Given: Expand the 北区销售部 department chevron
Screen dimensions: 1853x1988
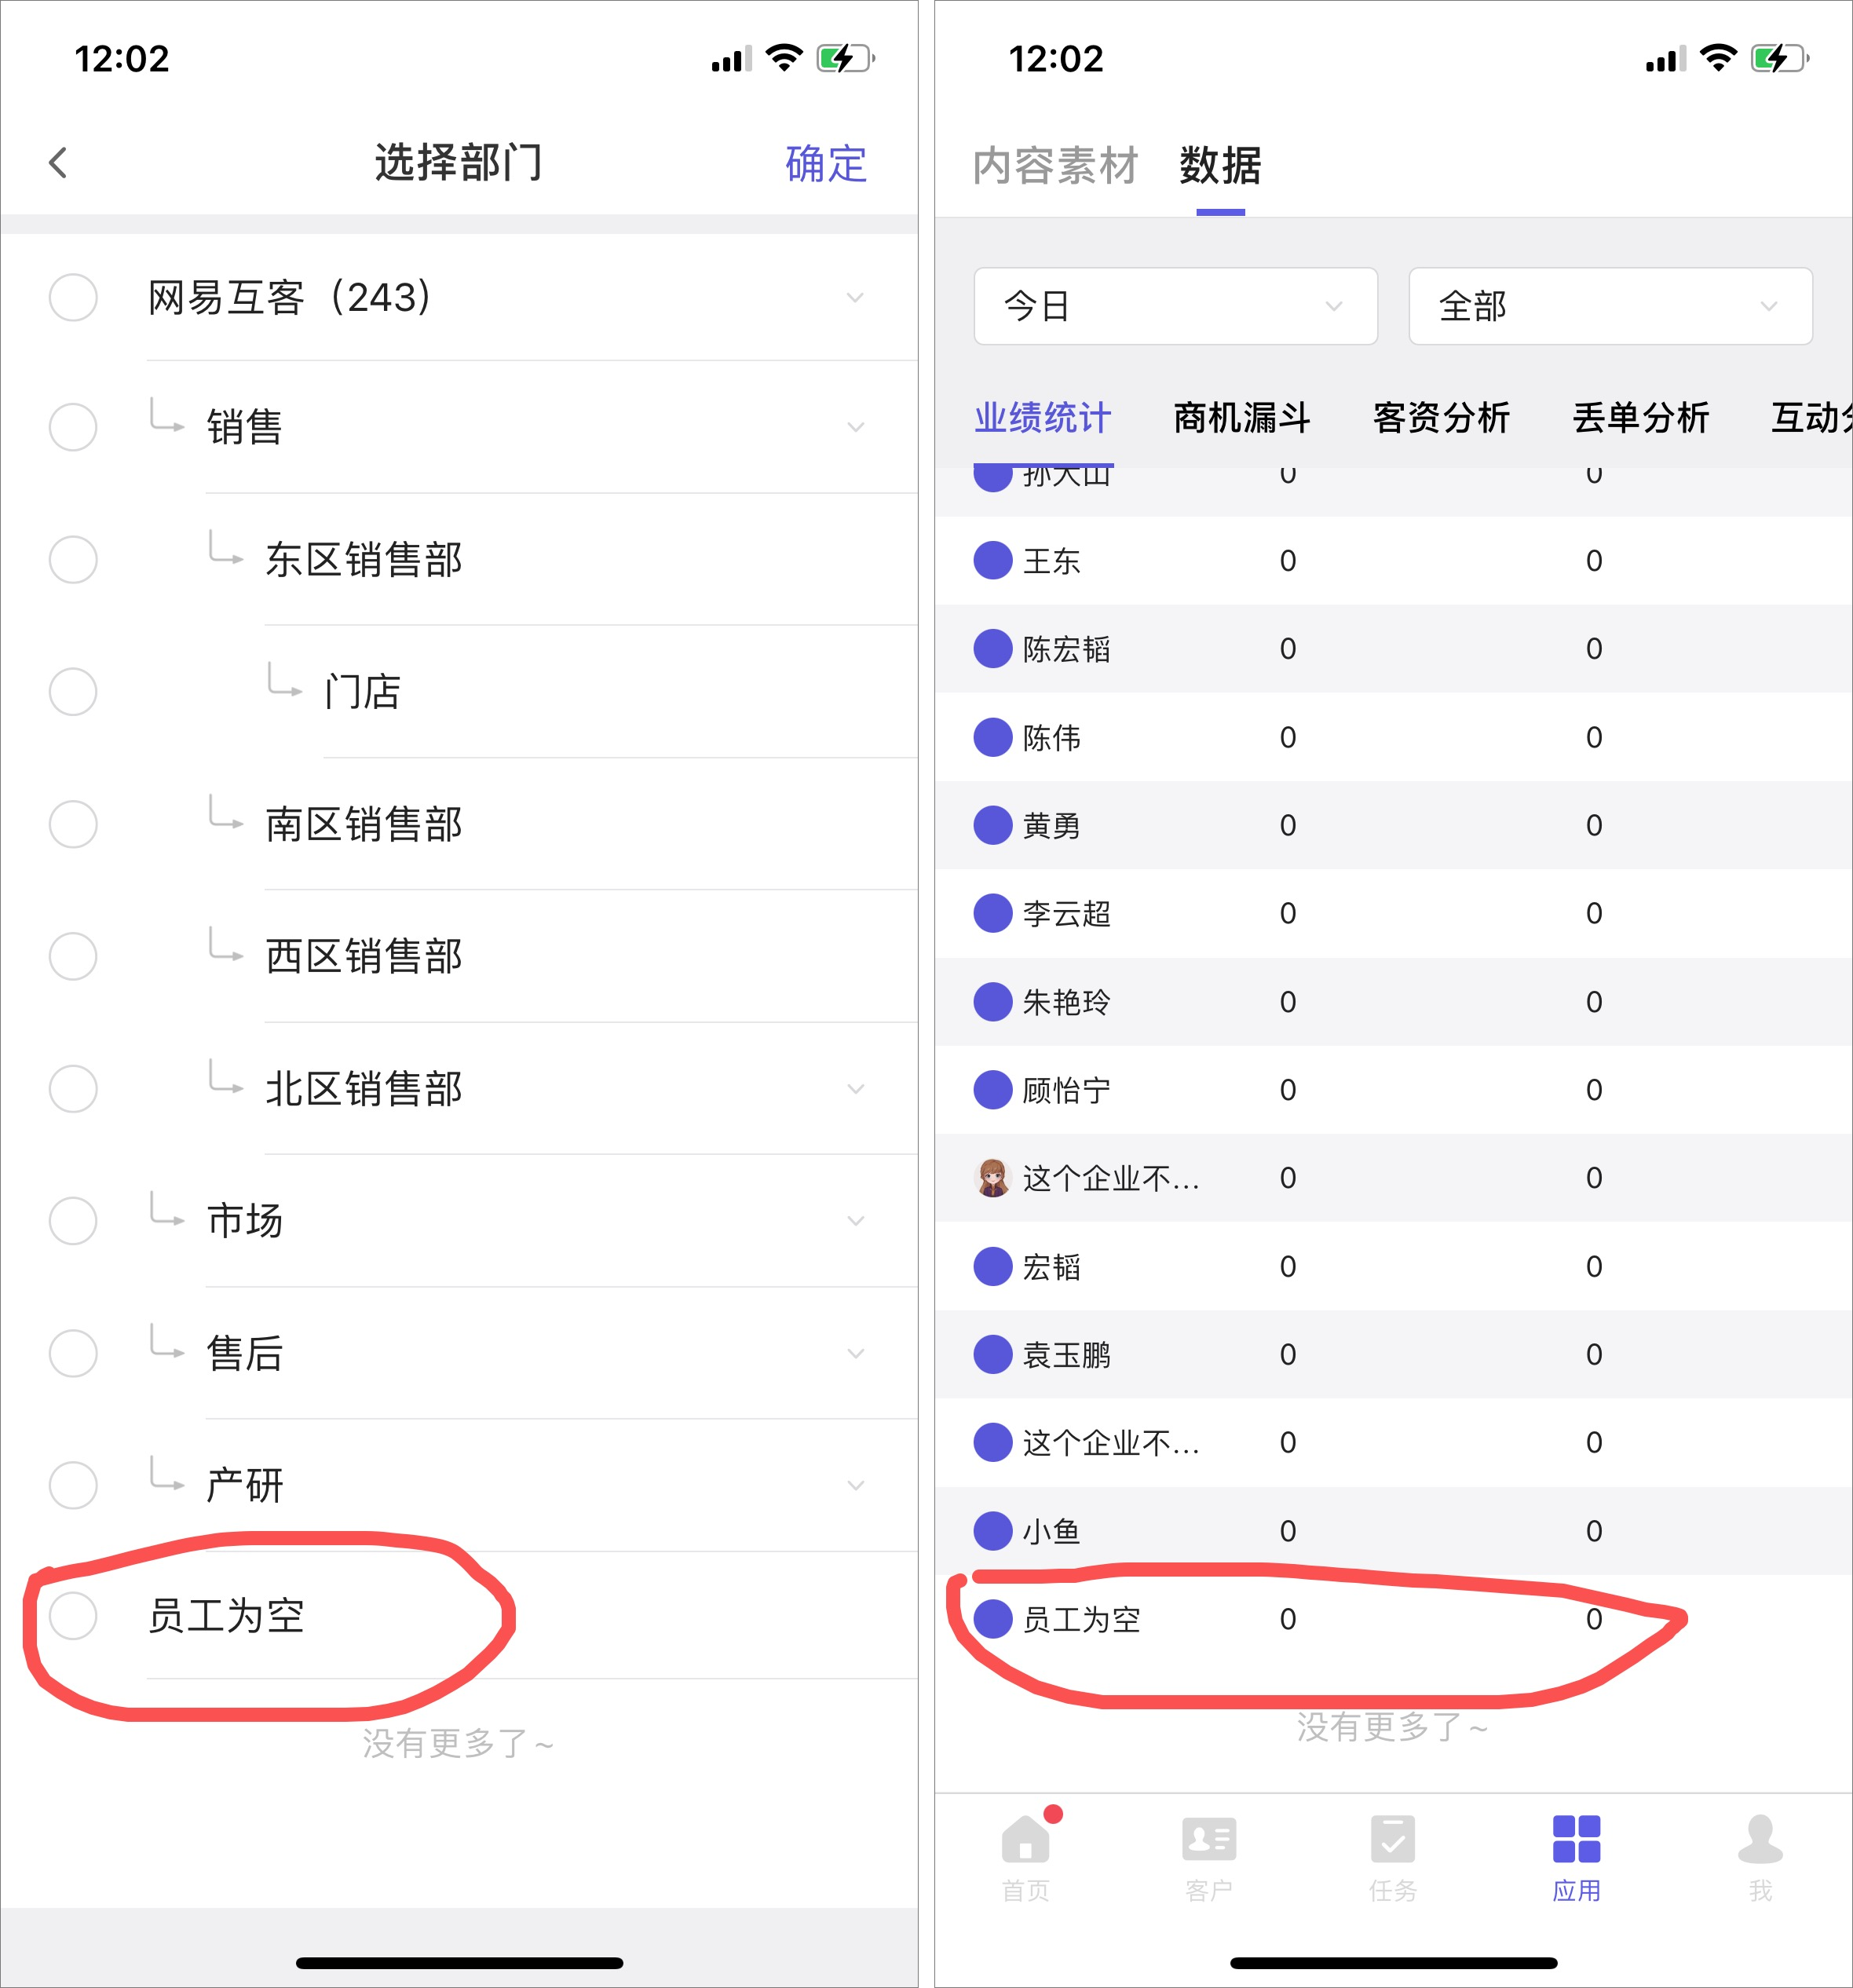Looking at the screenshot, I should click(x=855, y=1088).
